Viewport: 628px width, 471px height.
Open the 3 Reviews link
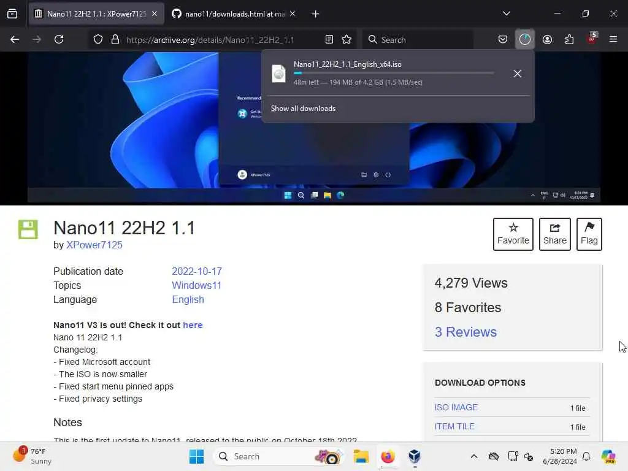pos(466,332)
